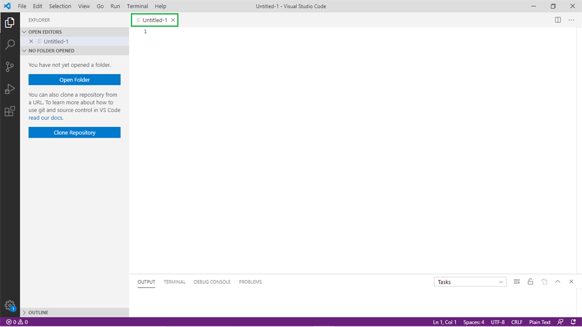Image resolution: width=582 pixels, height=327 pixels.
Task: Collapse the Open Editors section
Action: [x=74, y=32]
